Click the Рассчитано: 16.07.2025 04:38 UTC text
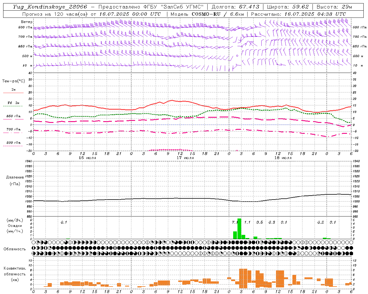Screen dimensions: 368x294 [298, 14]
